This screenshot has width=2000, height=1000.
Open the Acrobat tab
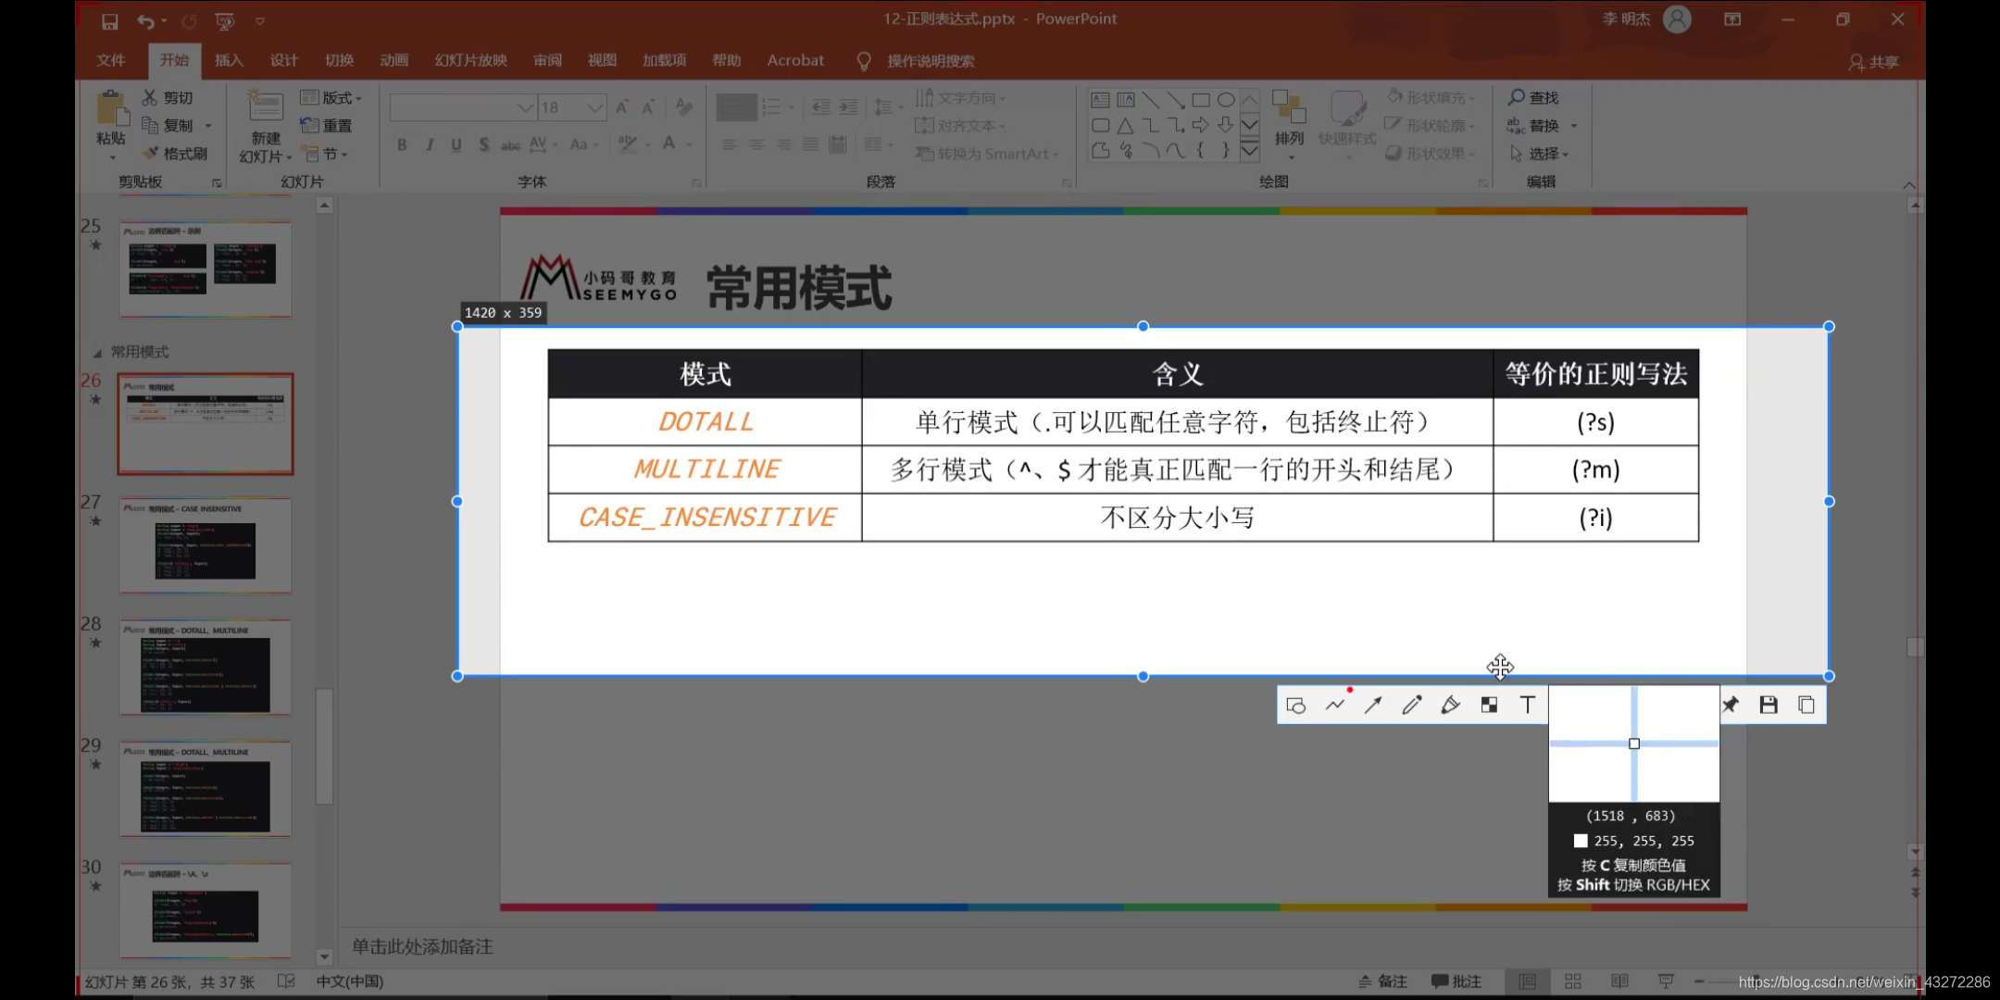(795, 60)
